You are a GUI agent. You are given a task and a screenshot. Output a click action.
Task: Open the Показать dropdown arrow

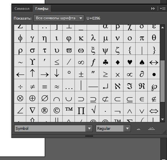point(81,18)
